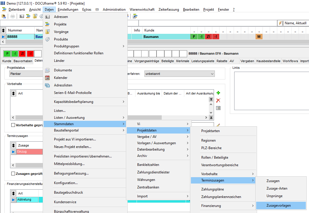This screenshot has height=213, width=309.
Task: Open Dokumente via its document icon in Daten menu
Action: click(x=47, y=70)
